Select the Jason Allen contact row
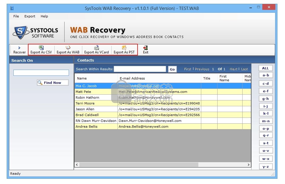The height and width of the screenshot is (184, 285). click(163, 109)
